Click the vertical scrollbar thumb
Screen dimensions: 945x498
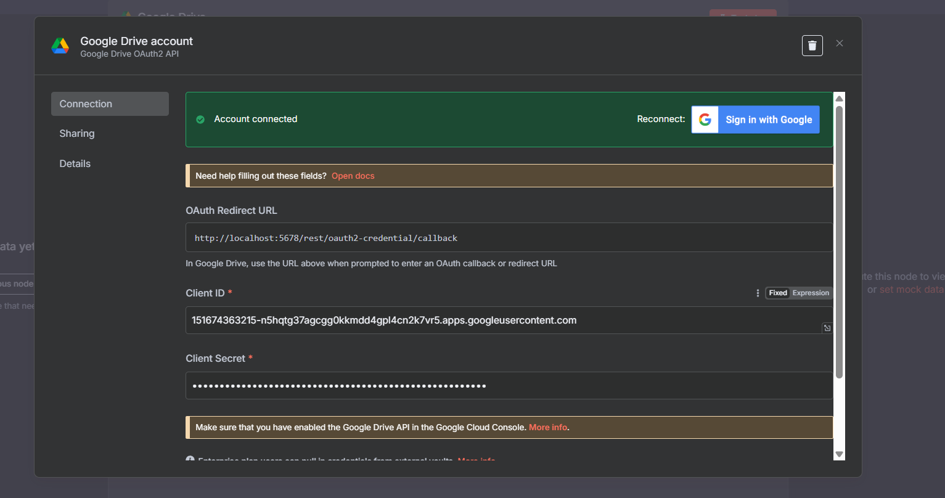pos(839,242)
